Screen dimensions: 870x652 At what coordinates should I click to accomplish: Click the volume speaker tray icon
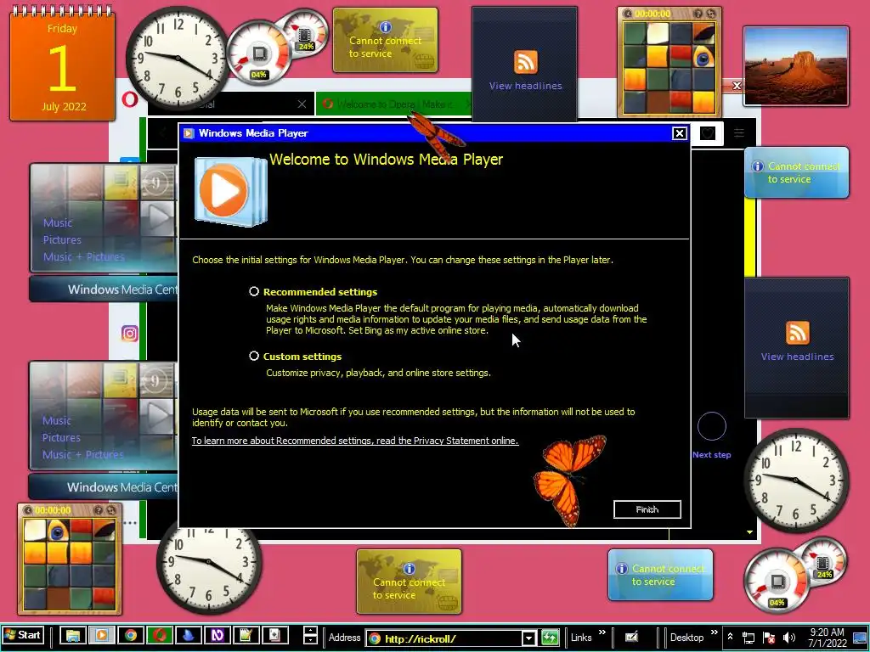(x=788, y=638)
